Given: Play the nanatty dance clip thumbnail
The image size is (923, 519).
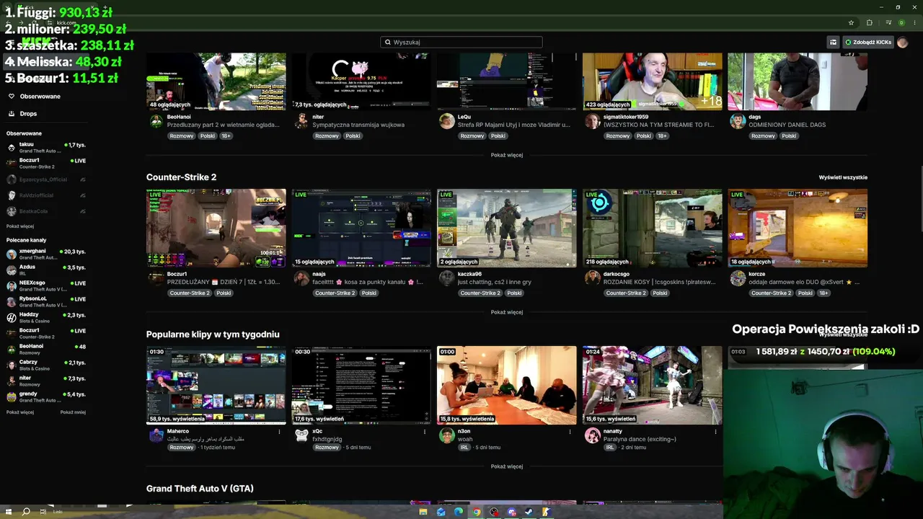Looking at the screenshot, I should tap(653, 385).
